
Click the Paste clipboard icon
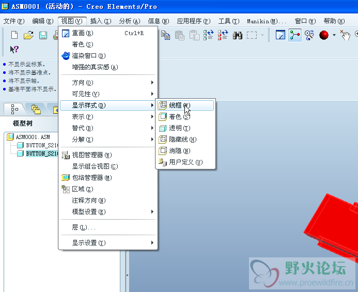pyautogui.click(x=180, y=35)
